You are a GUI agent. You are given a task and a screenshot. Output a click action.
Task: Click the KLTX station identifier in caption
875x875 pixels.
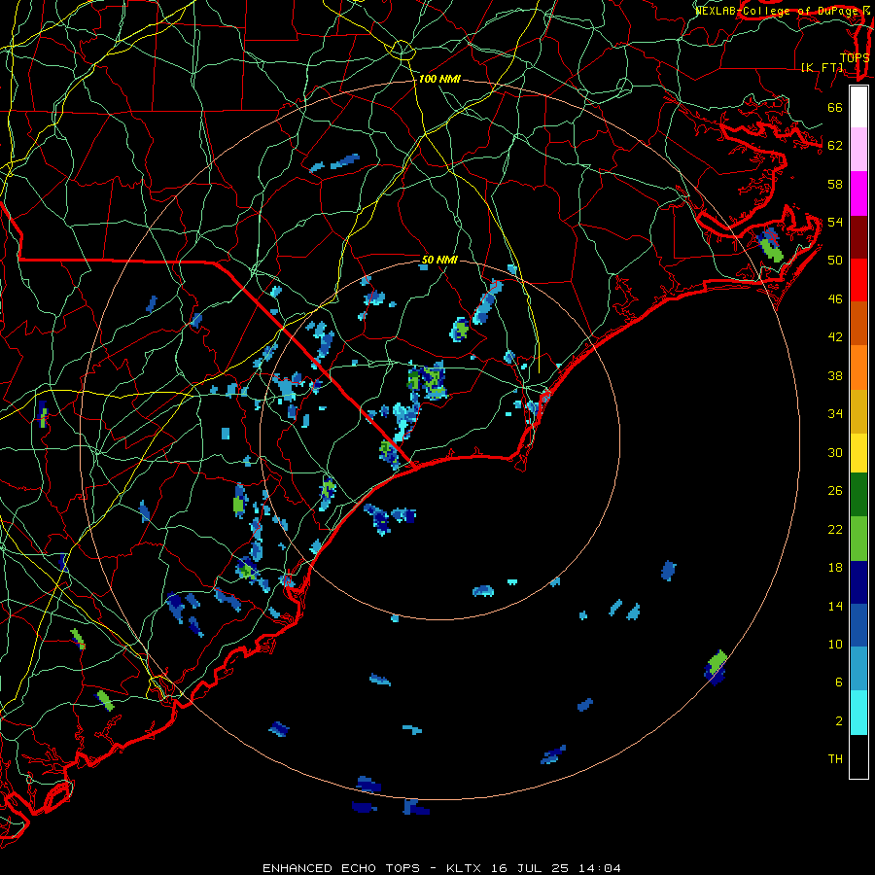[466, 868]
